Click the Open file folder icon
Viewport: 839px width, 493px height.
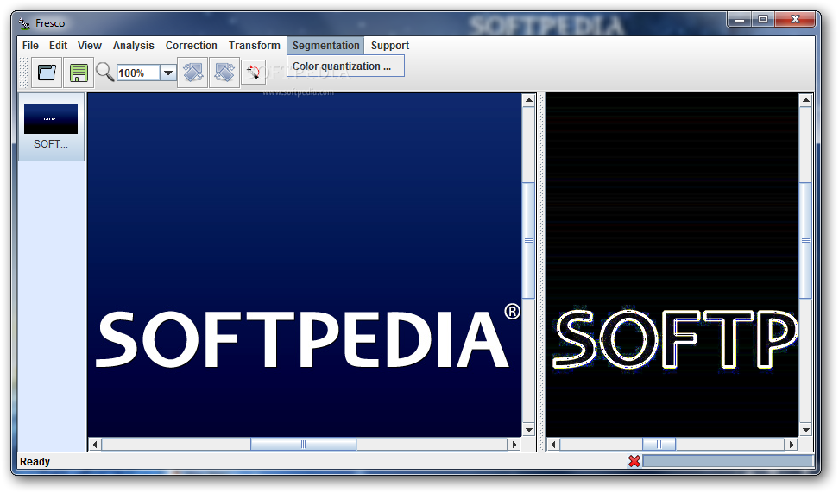pos(47,73)
